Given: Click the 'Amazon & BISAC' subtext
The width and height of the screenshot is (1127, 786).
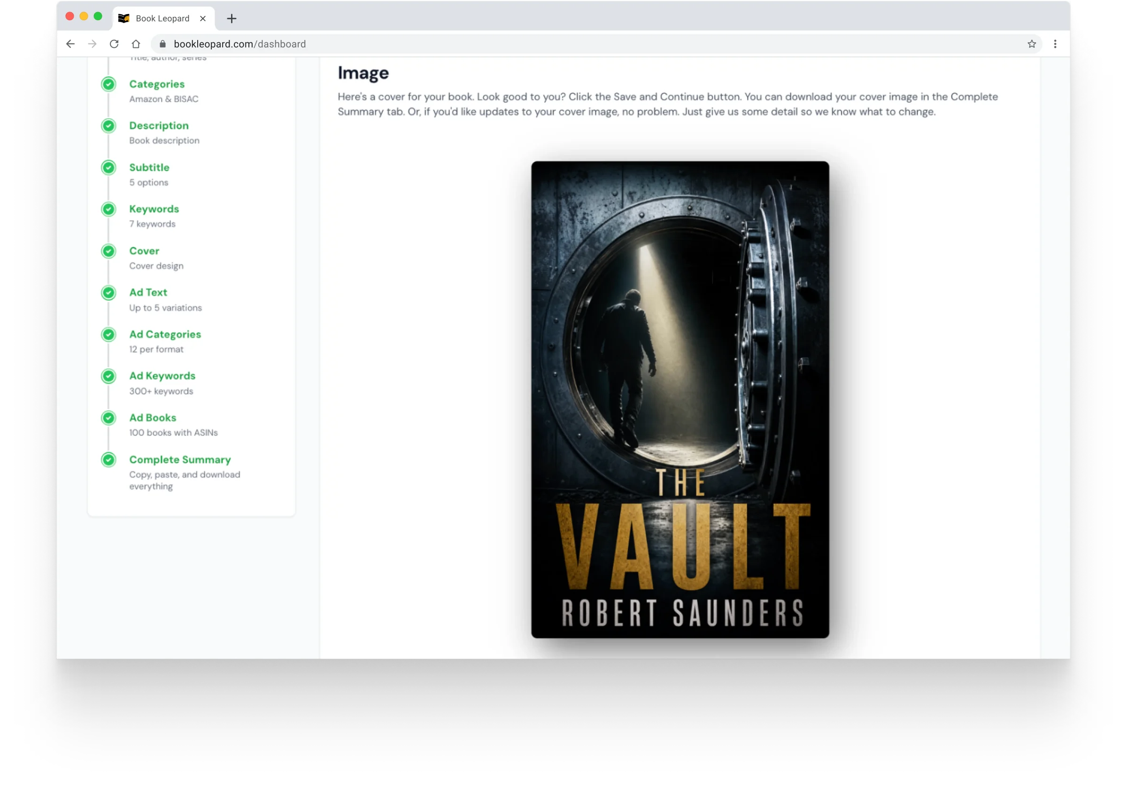Looking at the screenshot, I should [x=164, y=99].
